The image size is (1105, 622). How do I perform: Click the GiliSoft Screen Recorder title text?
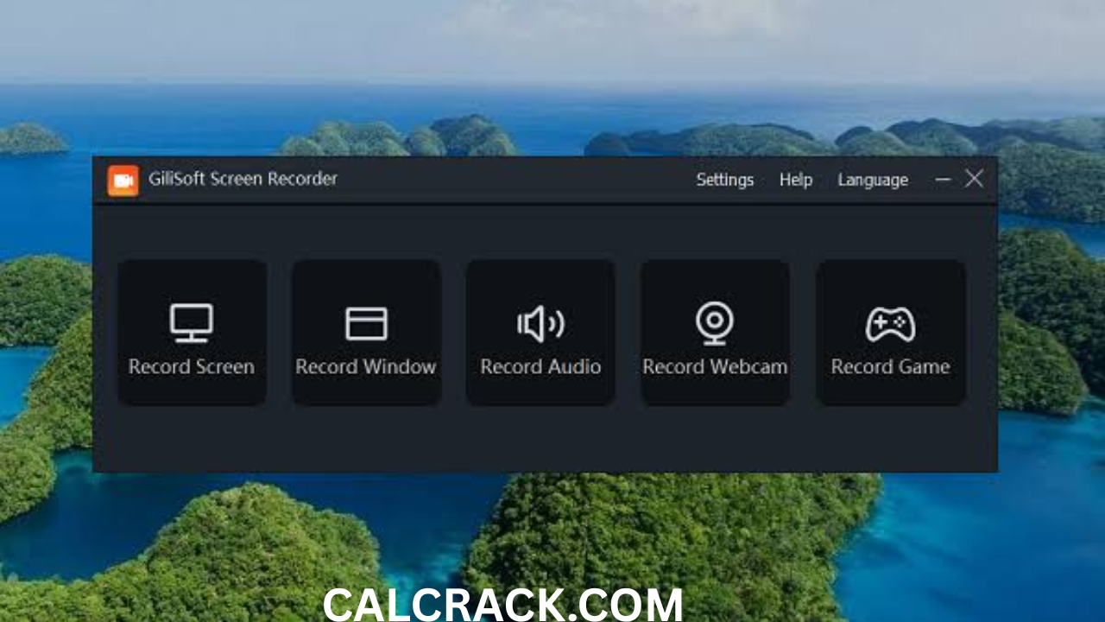click(243, 179)
